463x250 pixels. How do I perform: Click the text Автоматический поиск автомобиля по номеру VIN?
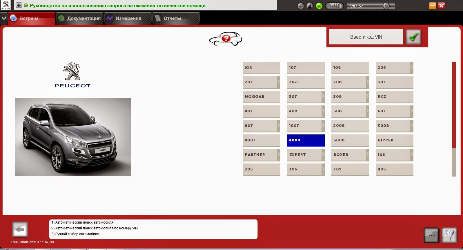point(97,228)
